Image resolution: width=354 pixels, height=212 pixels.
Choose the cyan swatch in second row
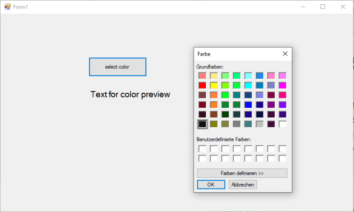click(248, 85)
